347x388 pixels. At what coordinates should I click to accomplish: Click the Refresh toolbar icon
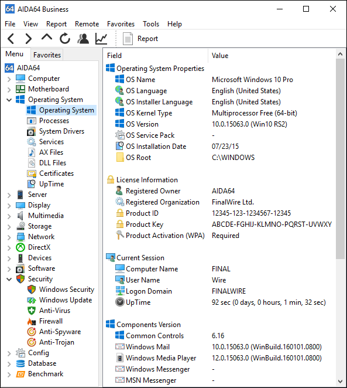coord(65,39)
